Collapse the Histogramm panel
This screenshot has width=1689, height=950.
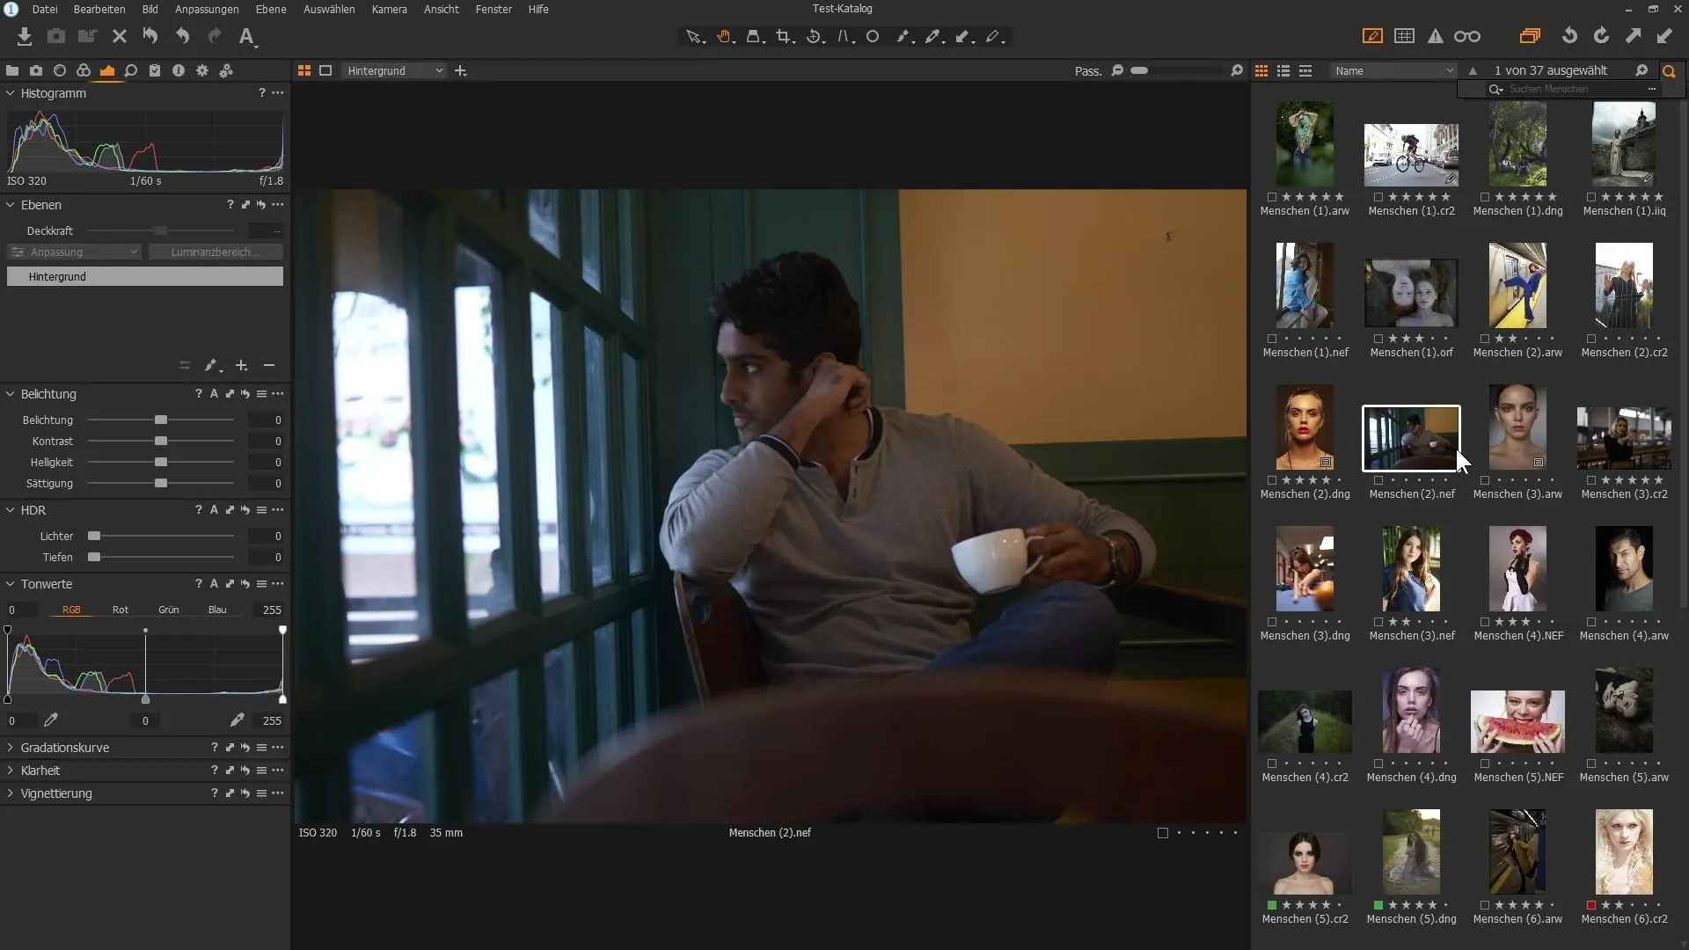point(11,93)
